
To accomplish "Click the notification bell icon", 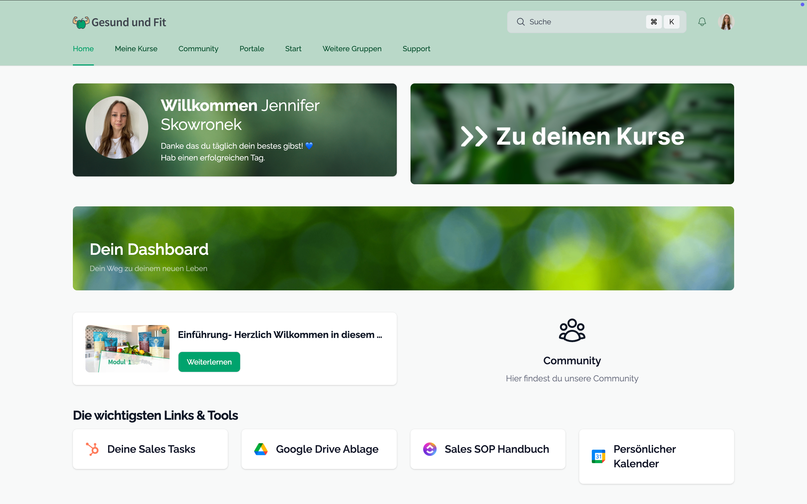I will 702,22.
